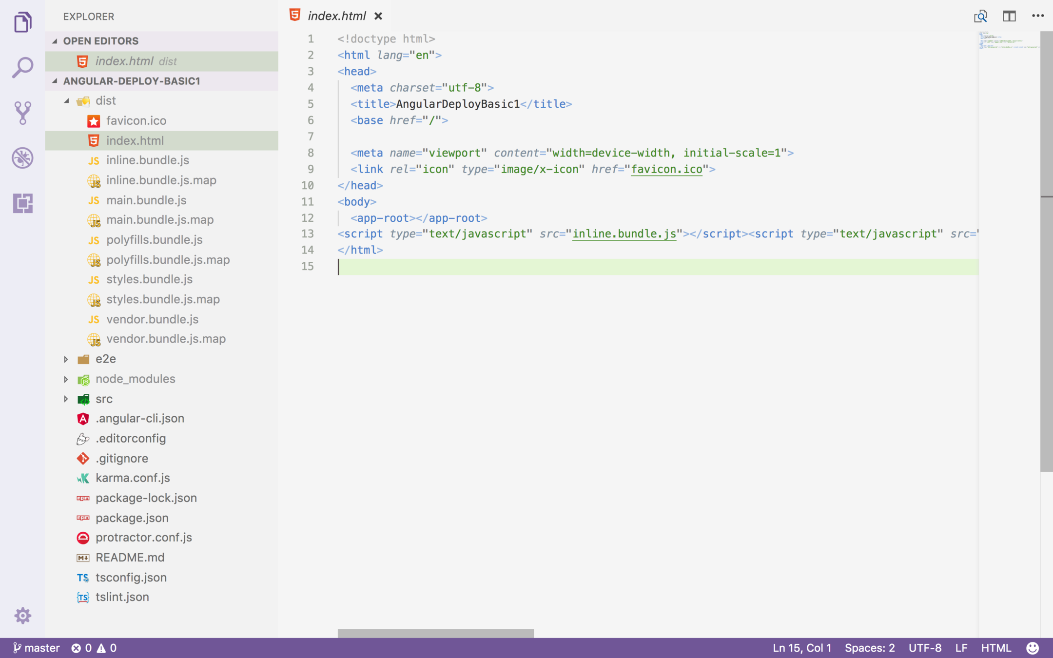Open the Debug view icon
Viewport: 1053px width, 658px height.
[x=22, y=158]
